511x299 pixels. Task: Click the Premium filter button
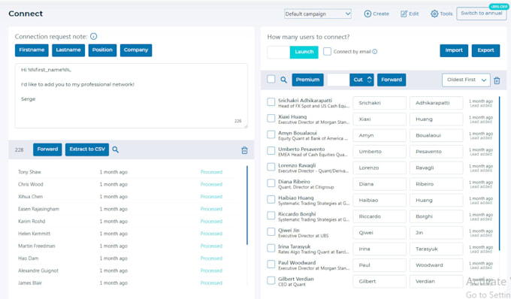coord(307,80)
